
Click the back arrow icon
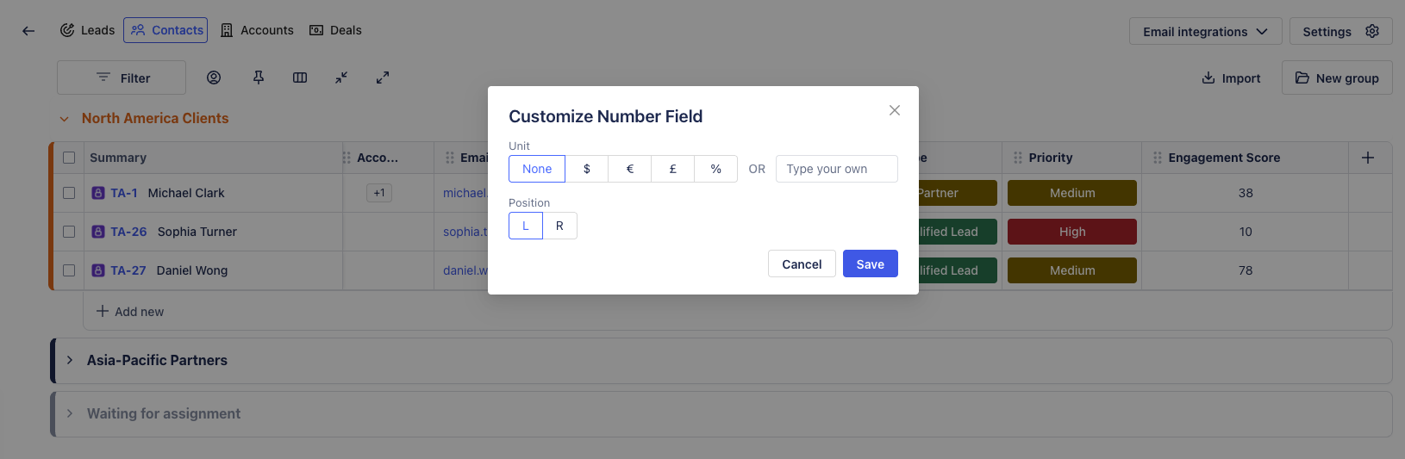pos(28,31)
